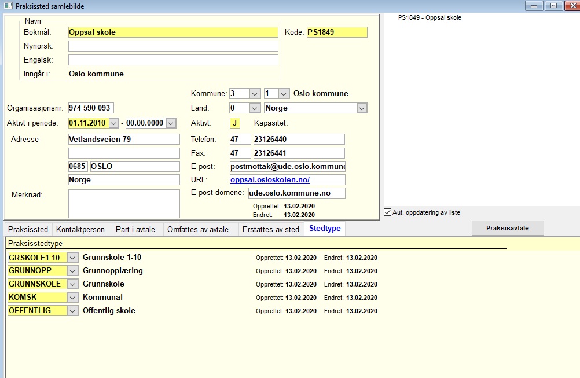The image size is (580, 378).
Task: Open the end date 00.00.0000 dropdown
Action: coord(171,123)
